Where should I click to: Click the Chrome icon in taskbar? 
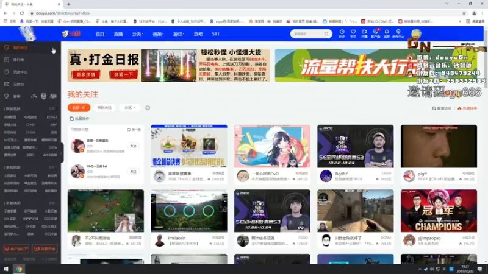click(19, 269)
